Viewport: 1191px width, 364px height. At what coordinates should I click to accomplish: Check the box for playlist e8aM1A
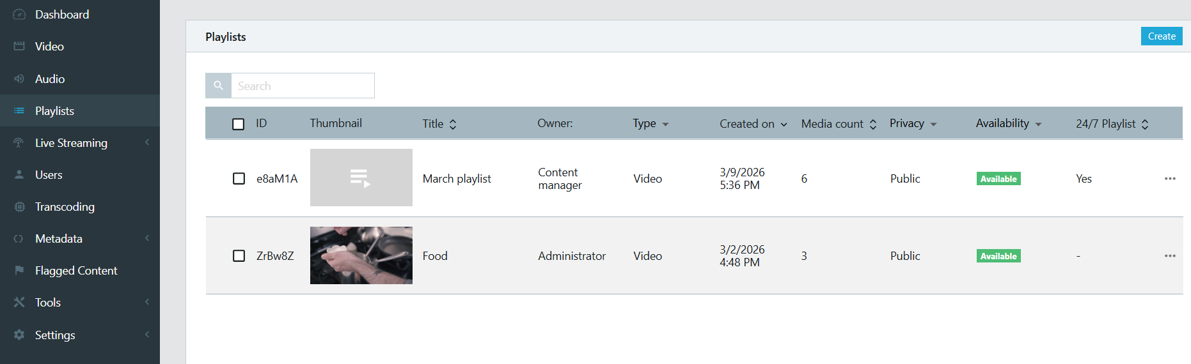pos(239,179)
